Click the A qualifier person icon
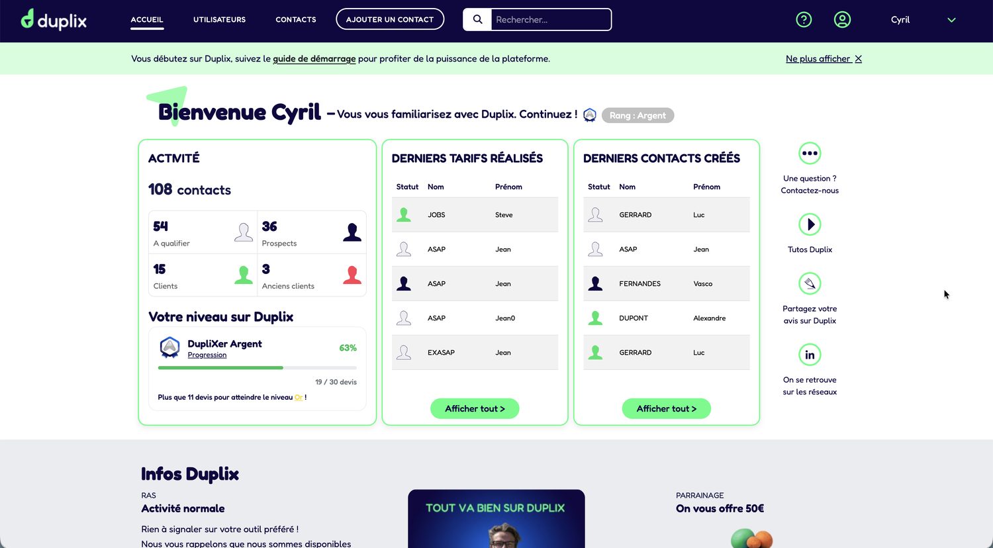 tap(244, 232)
